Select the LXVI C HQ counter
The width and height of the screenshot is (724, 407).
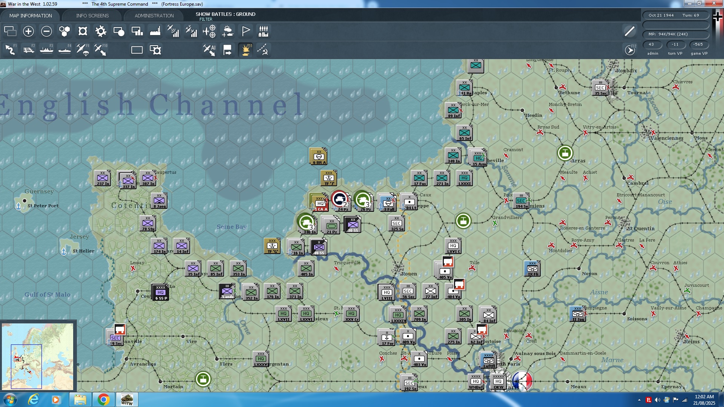tap(453, 246)
